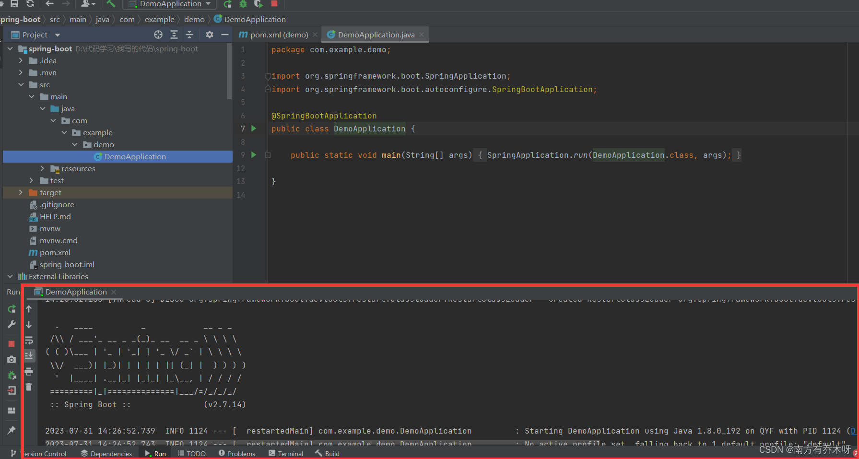Click the Exit icon in Run panel
This screenshot has width=859, height=459.
[x=12, y=390]
